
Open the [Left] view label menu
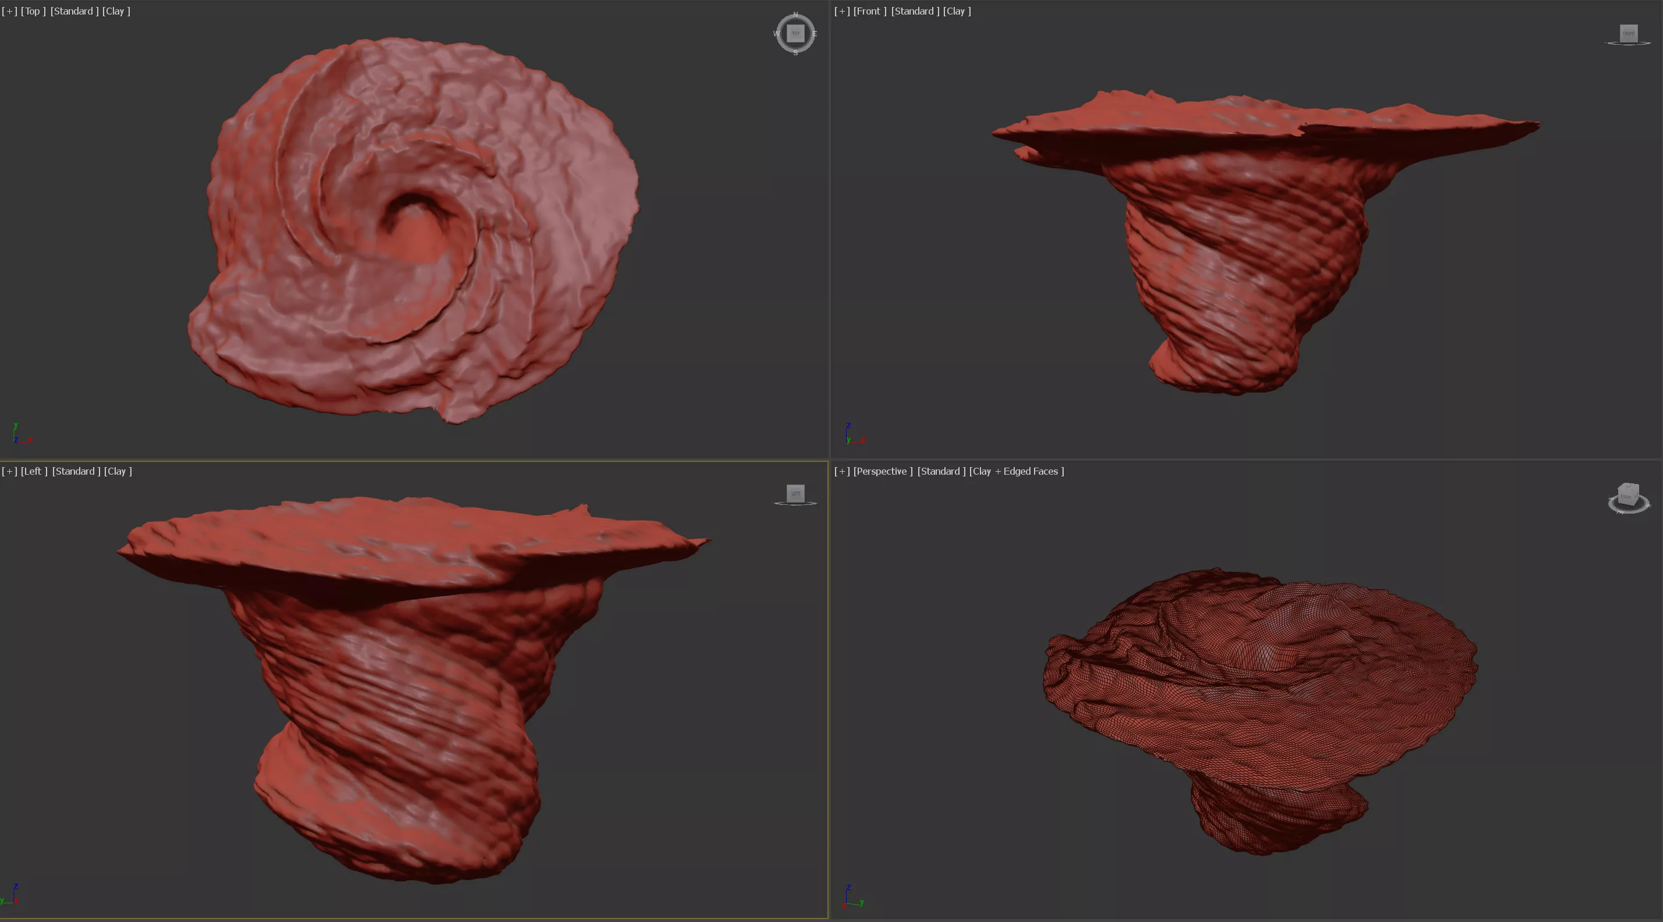coord(34,471)
